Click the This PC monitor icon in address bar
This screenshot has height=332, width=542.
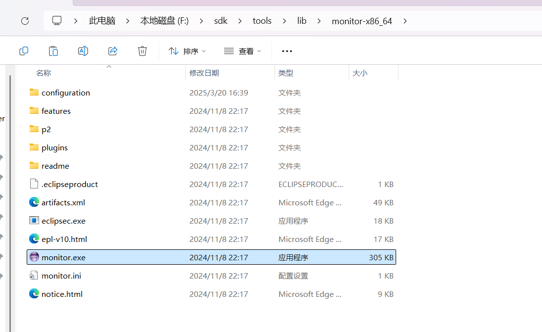[x=57, y=21]
